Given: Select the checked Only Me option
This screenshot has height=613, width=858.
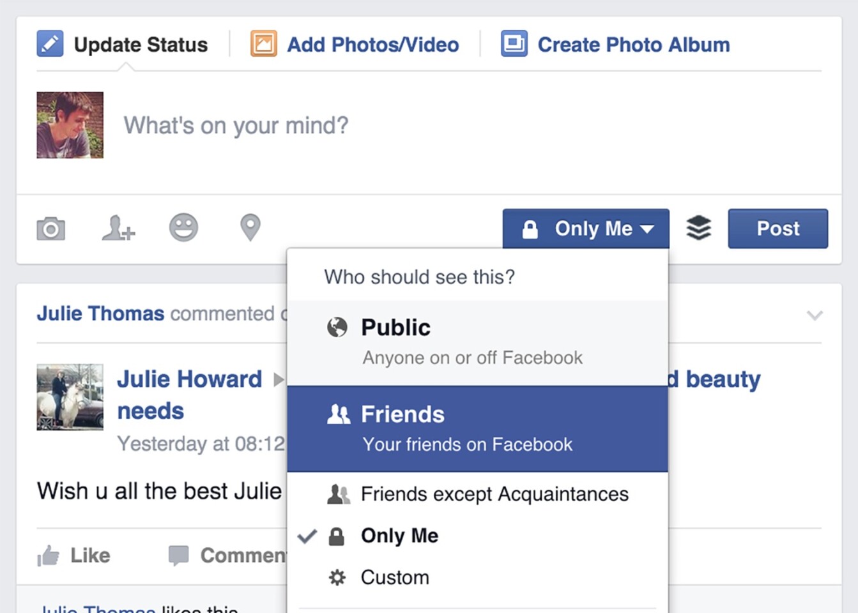Looking at the screenshot, I should 399,536.
